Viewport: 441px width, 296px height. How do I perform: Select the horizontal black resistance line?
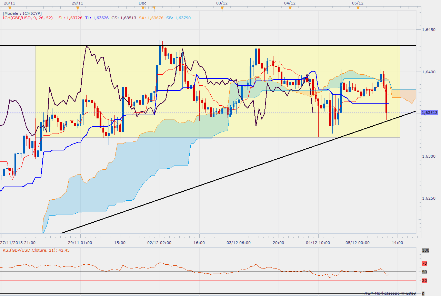[x=208, y=45]
